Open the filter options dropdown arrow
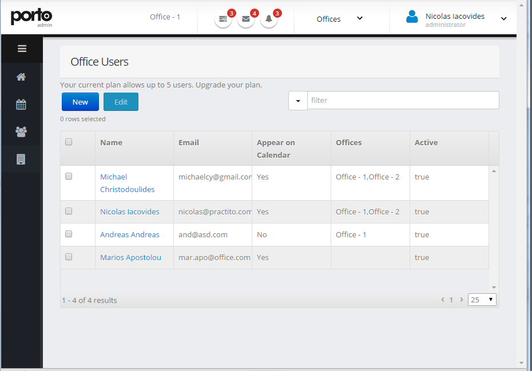532x371 pixels. tap(298, 101)
